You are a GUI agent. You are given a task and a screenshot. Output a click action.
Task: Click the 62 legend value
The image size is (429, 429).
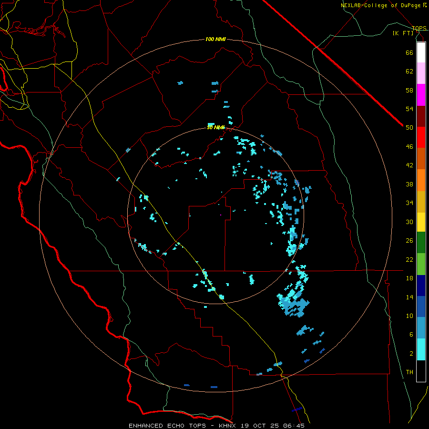pyautogui.click(x=409, y=71)
